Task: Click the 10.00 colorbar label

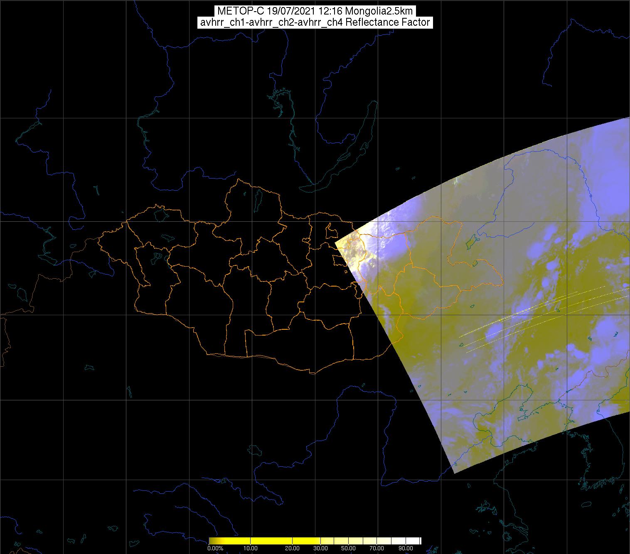Action: [x=251, y=548]
